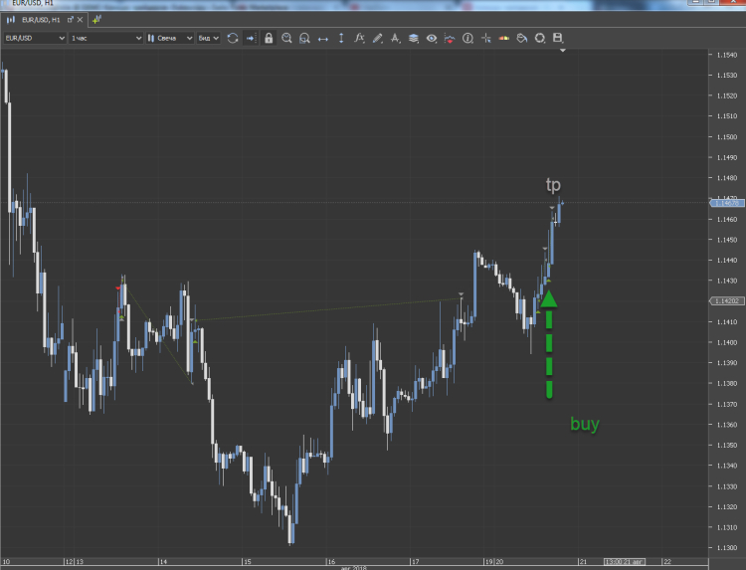Click the gray triangle marker above the candle on the 17th
Image resolution: width=746 pixels, height=570 pixels.
click(461, 294)
